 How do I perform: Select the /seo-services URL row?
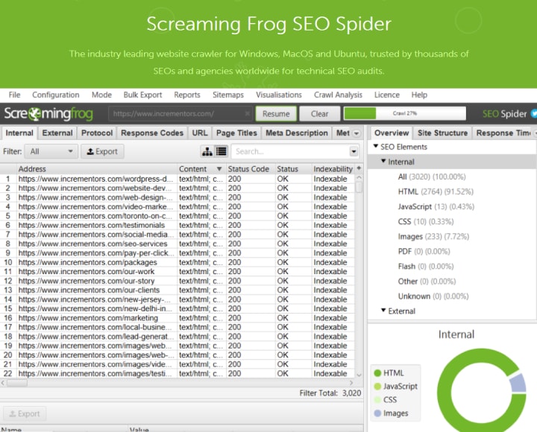[178, 244]
